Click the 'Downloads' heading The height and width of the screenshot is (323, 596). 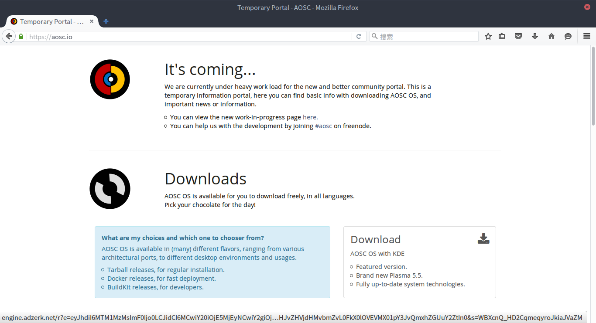(206, 179)
